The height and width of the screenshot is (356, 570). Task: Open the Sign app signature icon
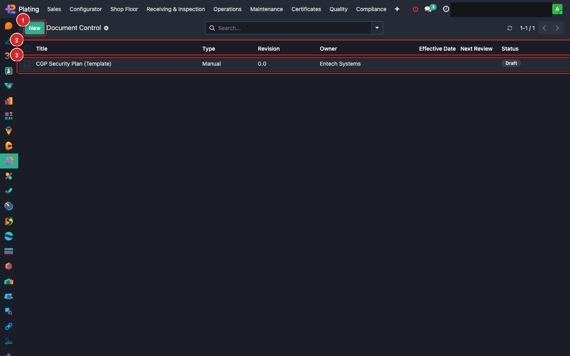coord(9,341)
